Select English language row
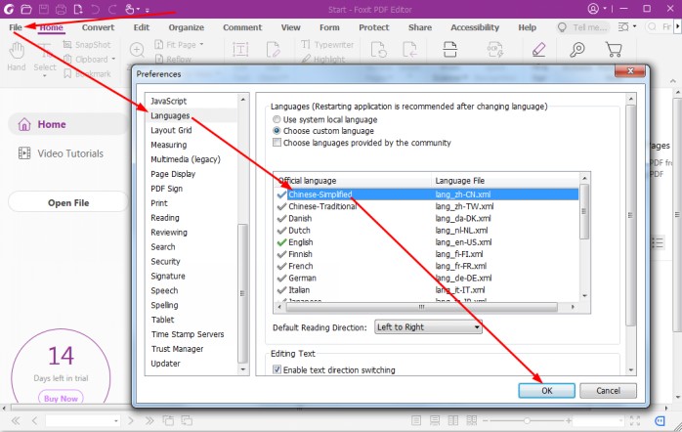The image size is (682, 432). click(427, 242)
